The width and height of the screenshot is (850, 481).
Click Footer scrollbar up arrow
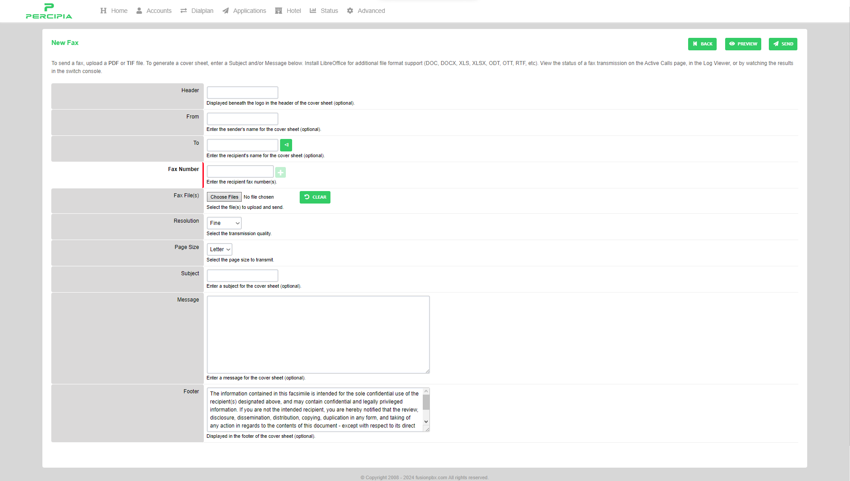[426, 391]
